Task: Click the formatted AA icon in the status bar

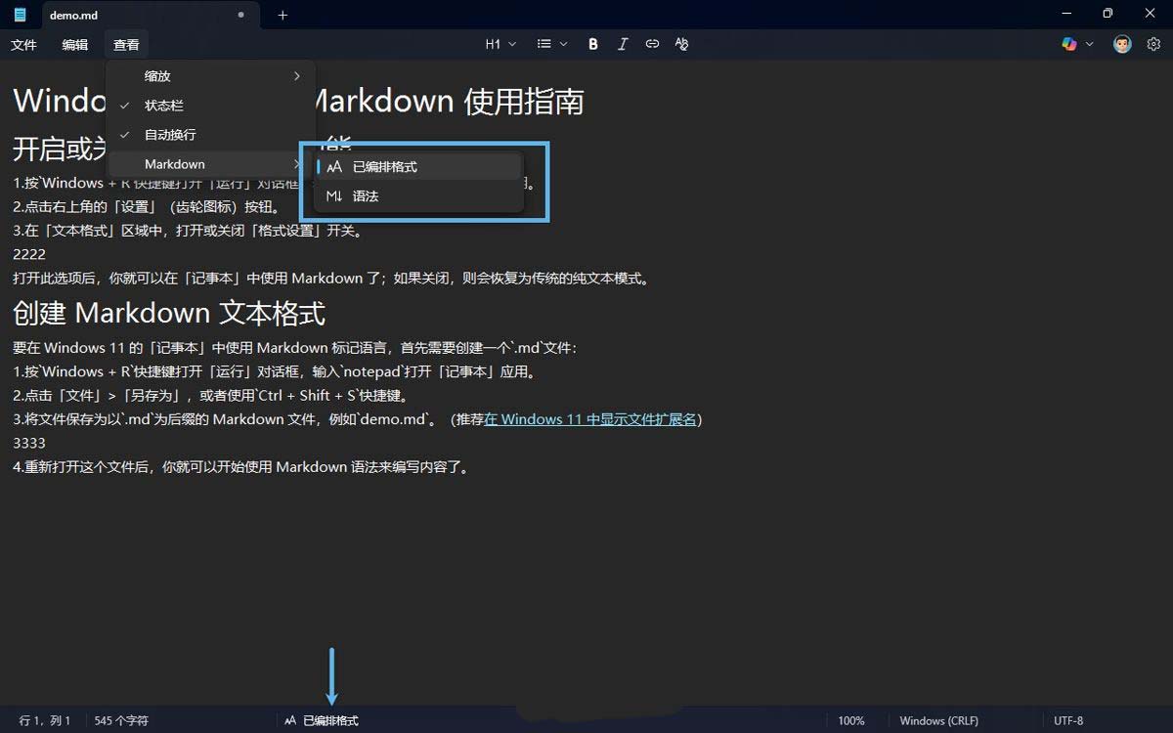Action: 290,720
